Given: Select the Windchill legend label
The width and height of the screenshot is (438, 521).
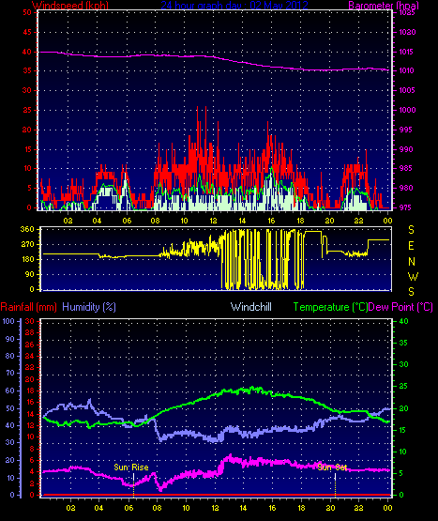Looking at the screenshot, I should pyautogui.click(x=251, y=307).
